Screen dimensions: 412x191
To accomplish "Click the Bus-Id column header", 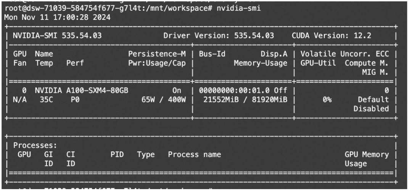I will coord(212,54).
